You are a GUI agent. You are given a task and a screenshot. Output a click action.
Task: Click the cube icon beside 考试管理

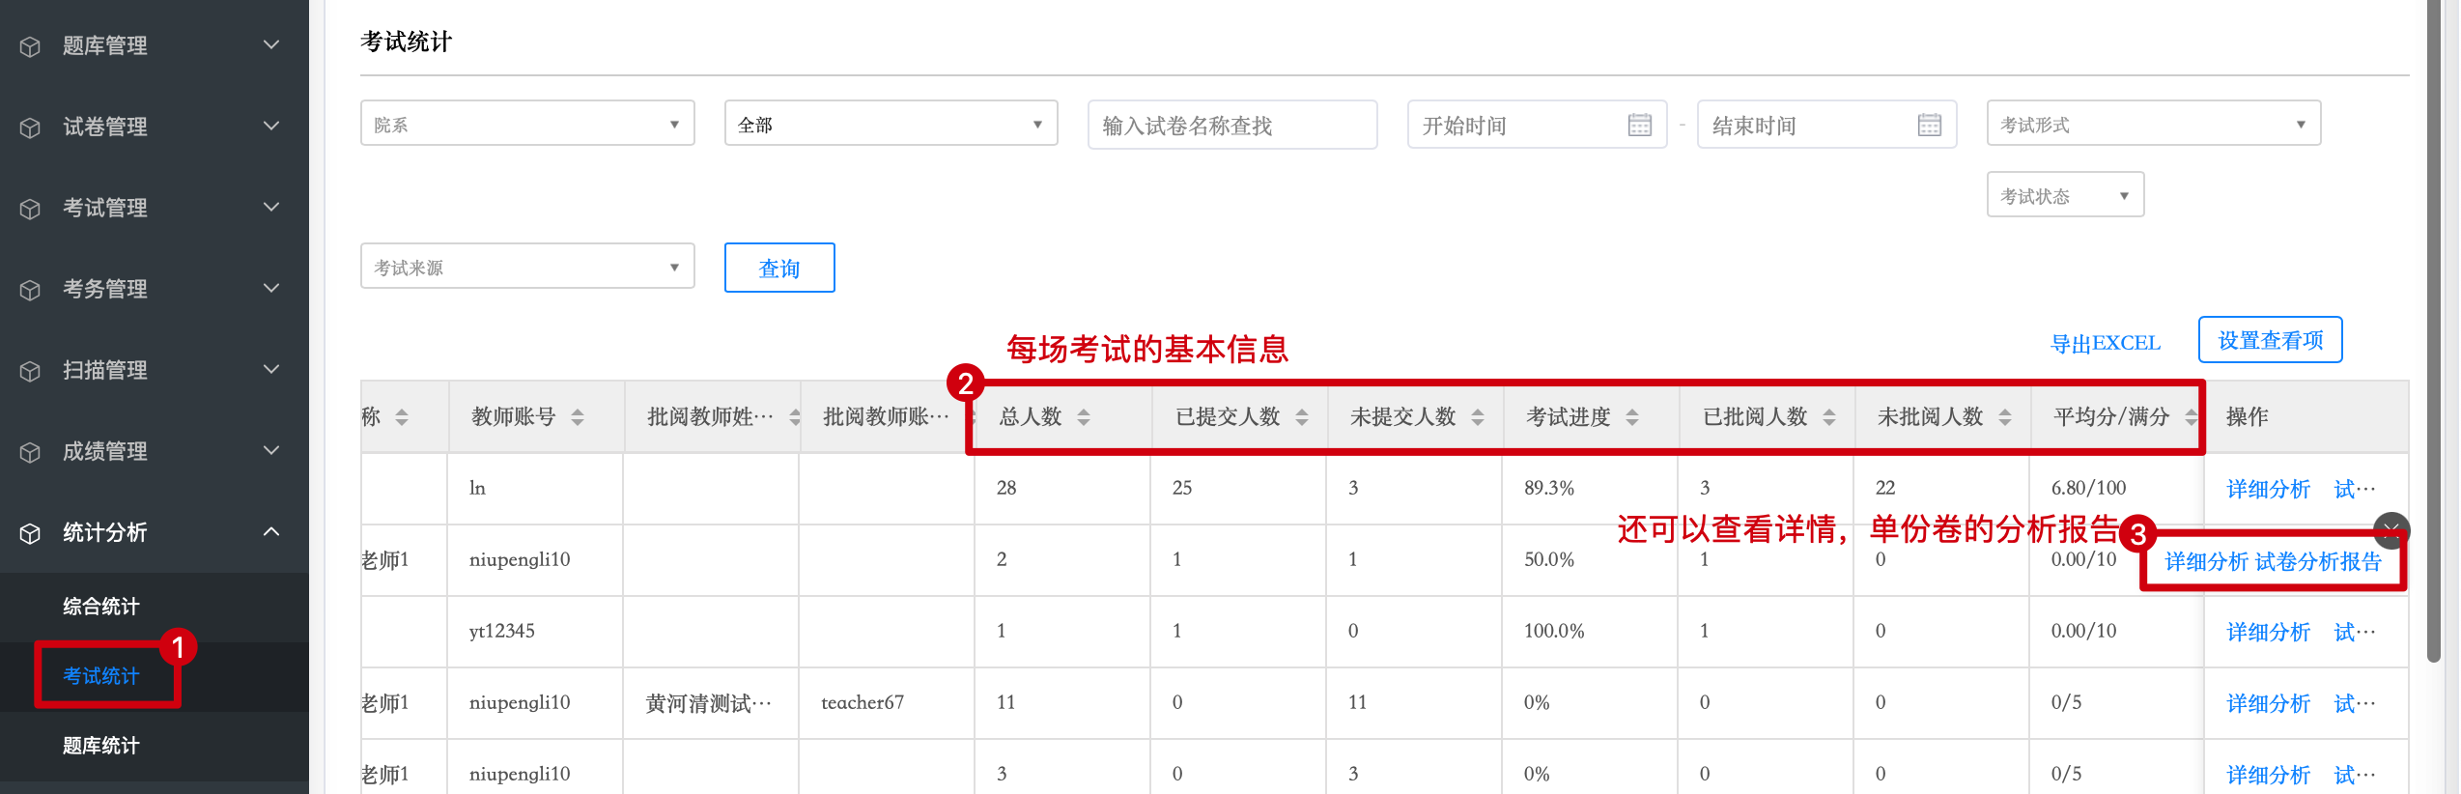coord(30,209)
